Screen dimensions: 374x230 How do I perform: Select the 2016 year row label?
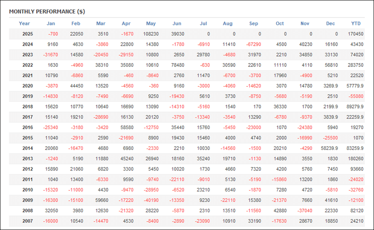click(28, 127)
